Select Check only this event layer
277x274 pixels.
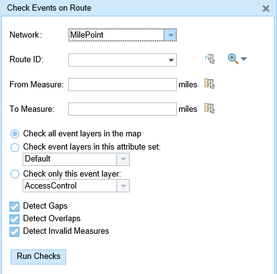(15, 174)
